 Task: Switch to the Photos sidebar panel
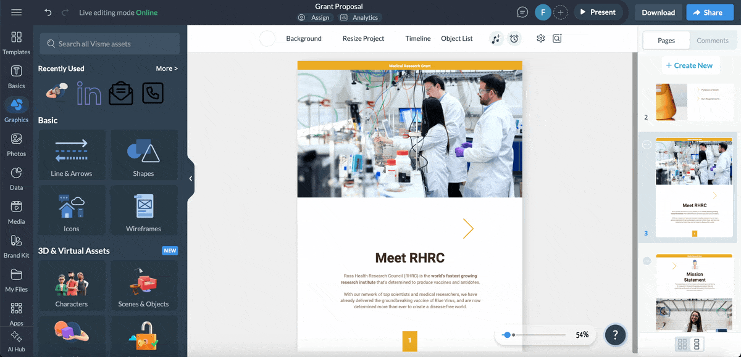[x=16, y=144]
